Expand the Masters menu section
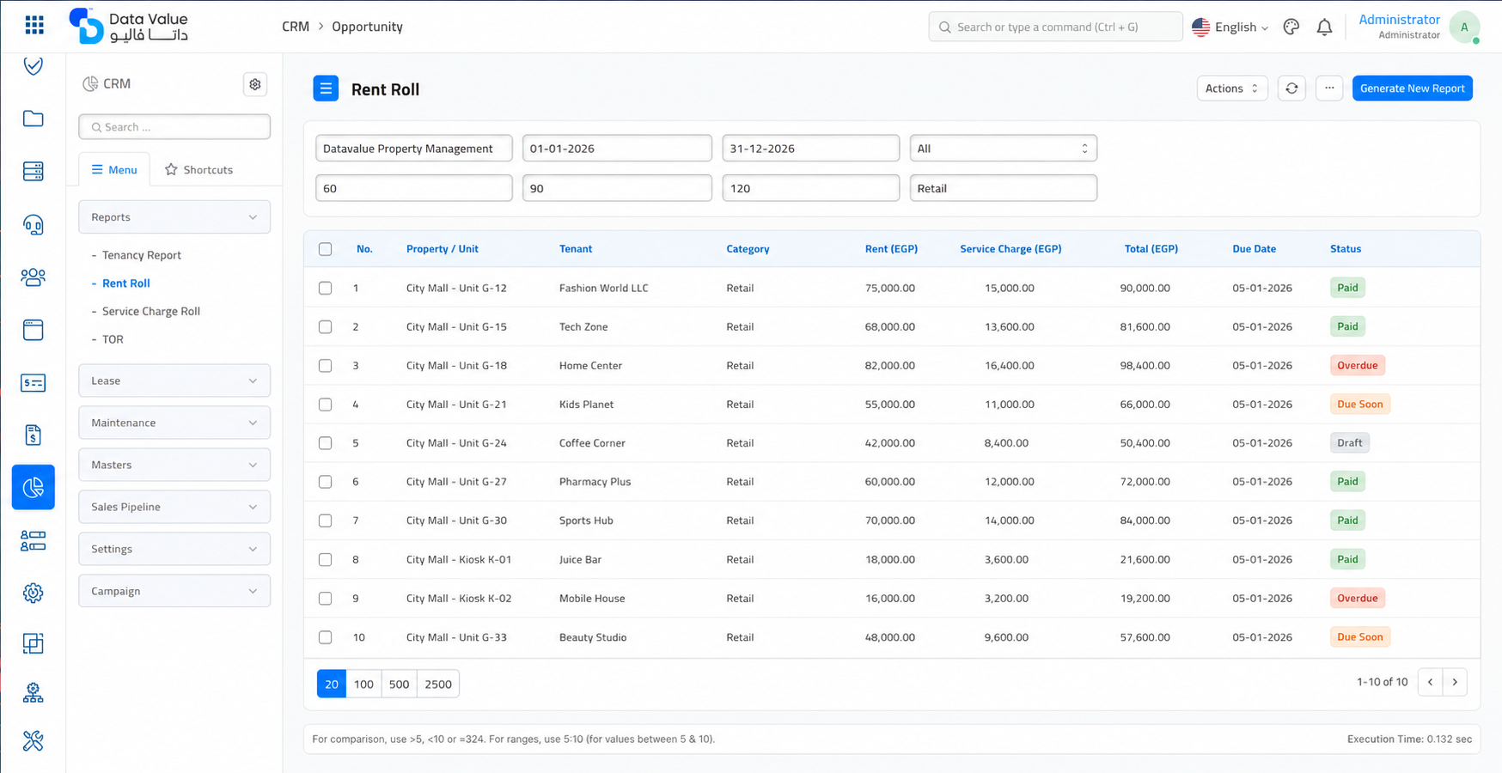 point(174,465)
